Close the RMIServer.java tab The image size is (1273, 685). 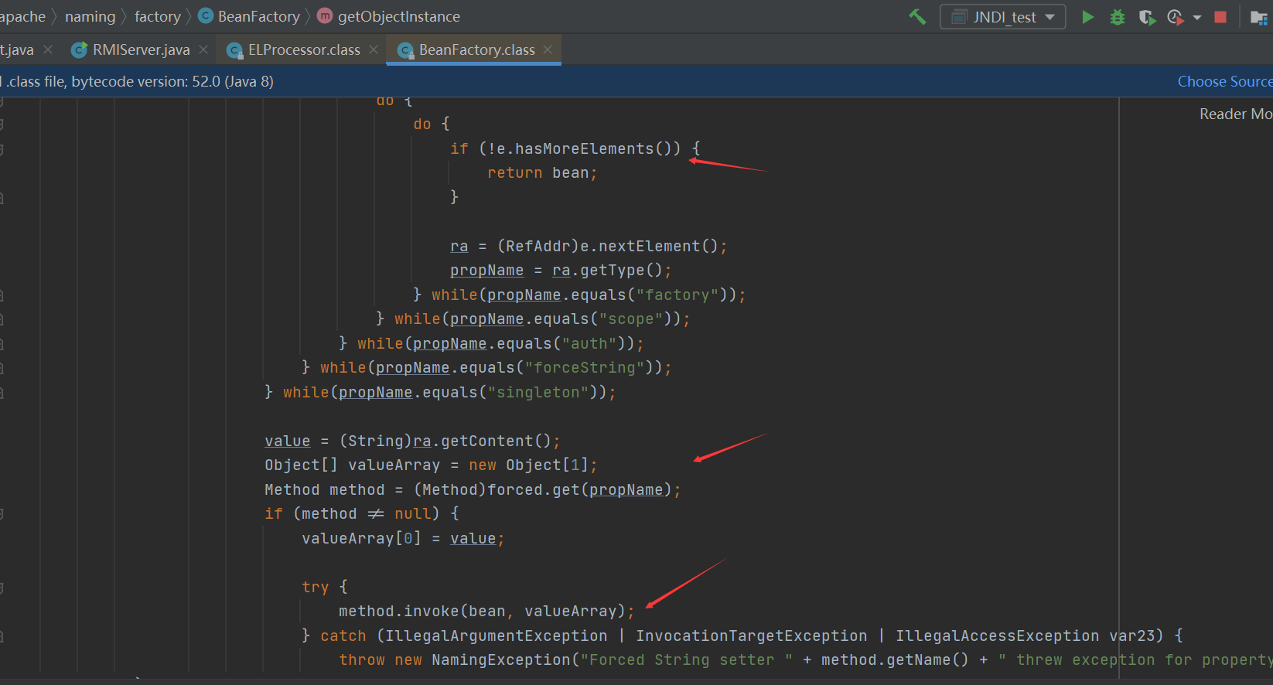tap(203, 49)
